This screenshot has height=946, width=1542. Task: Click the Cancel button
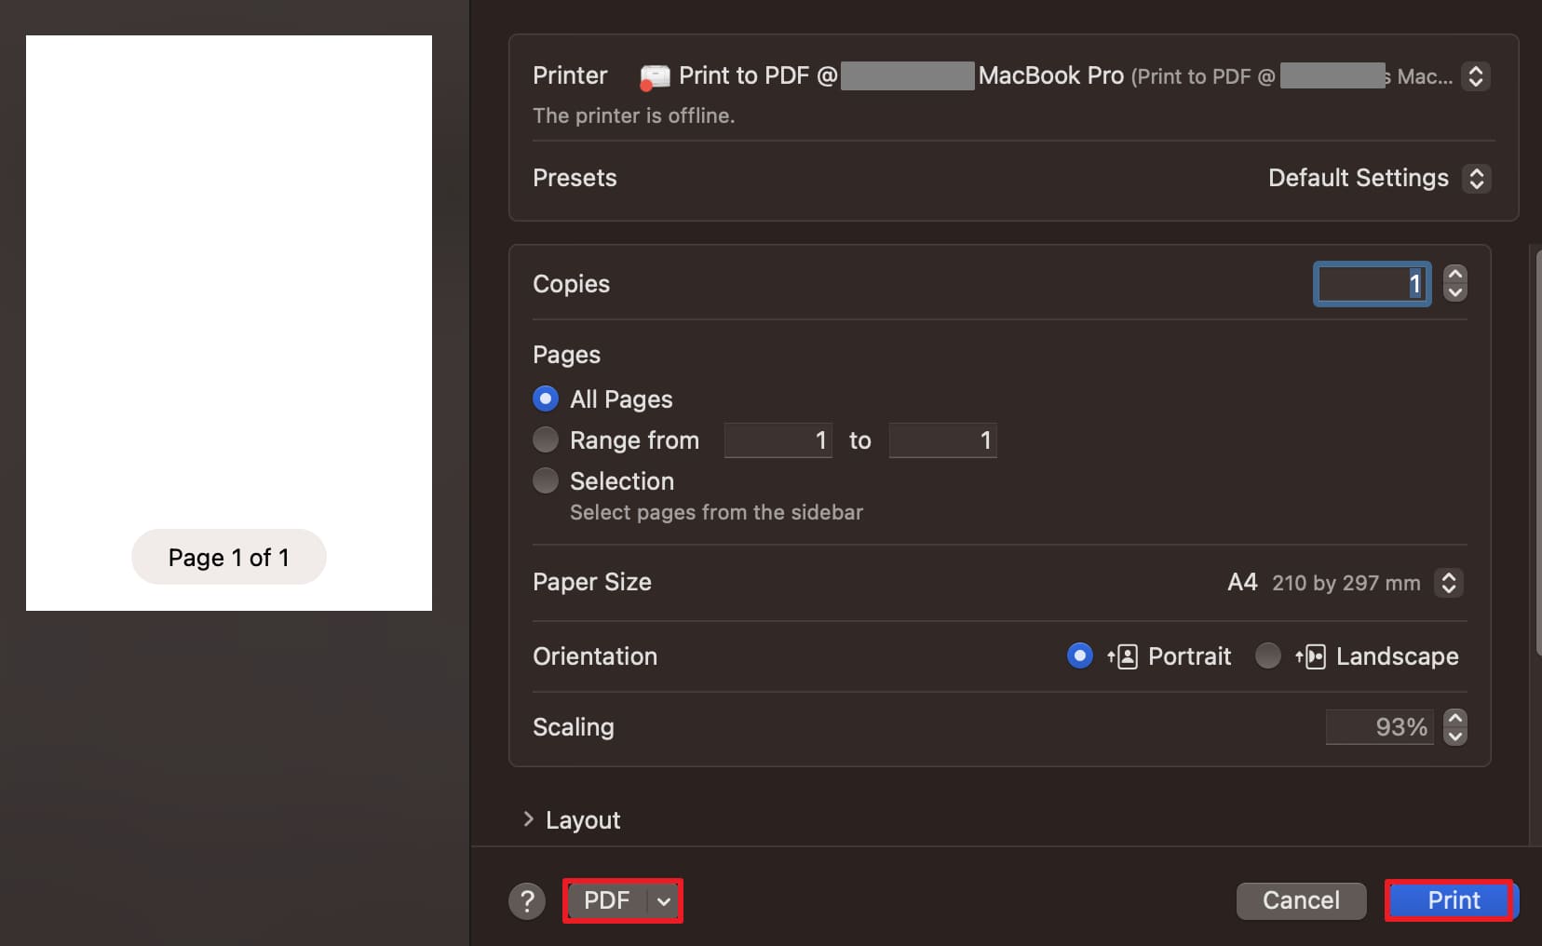pos(1301,900)
